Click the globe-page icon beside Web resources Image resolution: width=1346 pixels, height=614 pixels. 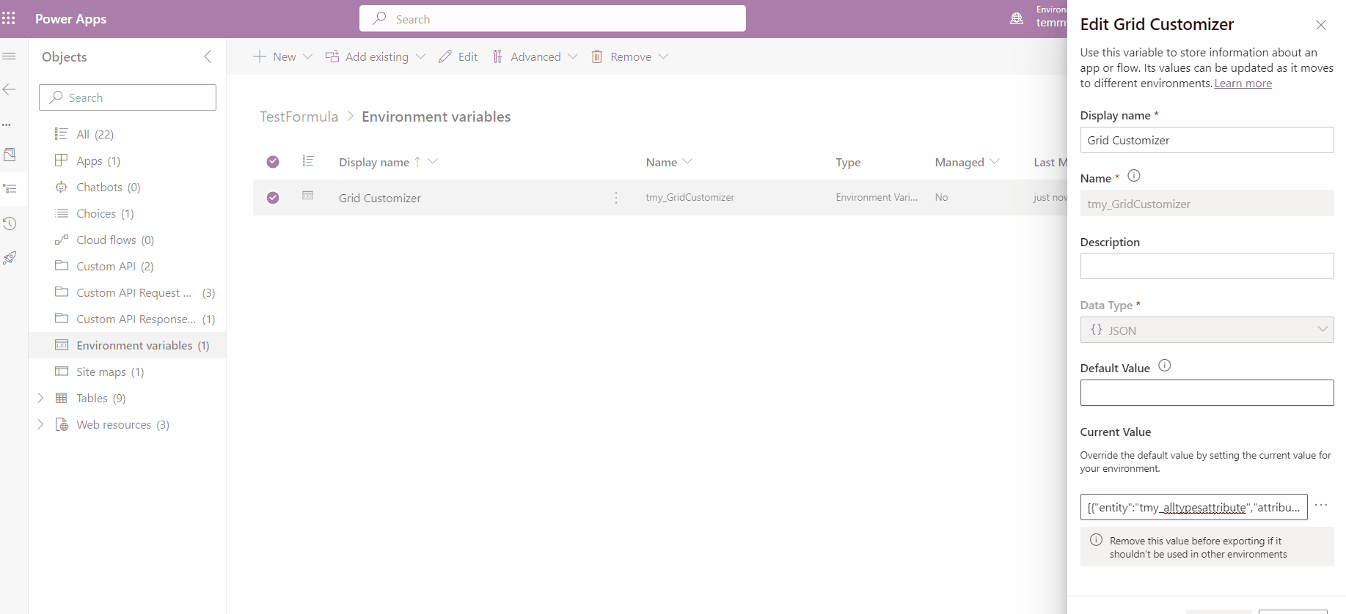62,424
